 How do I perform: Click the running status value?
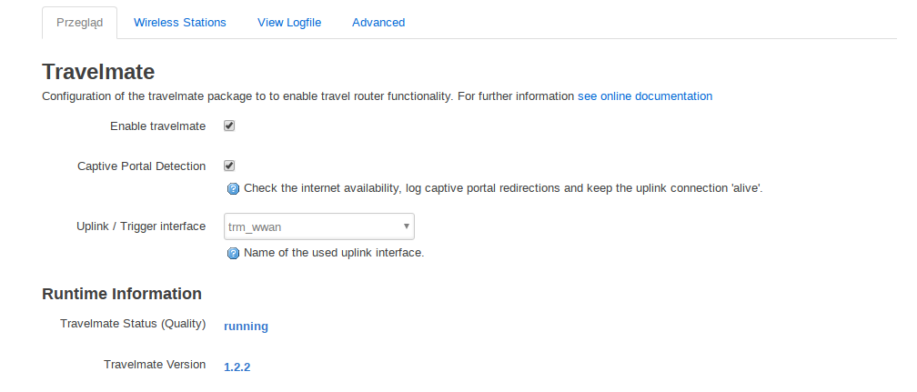(x=247, y=327)
